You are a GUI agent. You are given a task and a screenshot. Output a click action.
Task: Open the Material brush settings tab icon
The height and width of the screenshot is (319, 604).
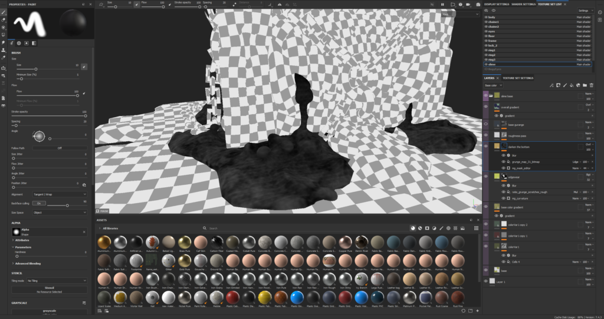[x=34, y=44]
